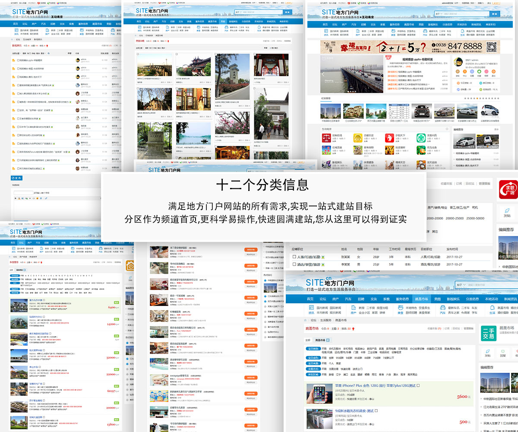Image resolution: width=518 pixels, height=432 pixels.
Task: Expand the 帖子 search type dropdown in flea market header
Action: pos(461,285)
